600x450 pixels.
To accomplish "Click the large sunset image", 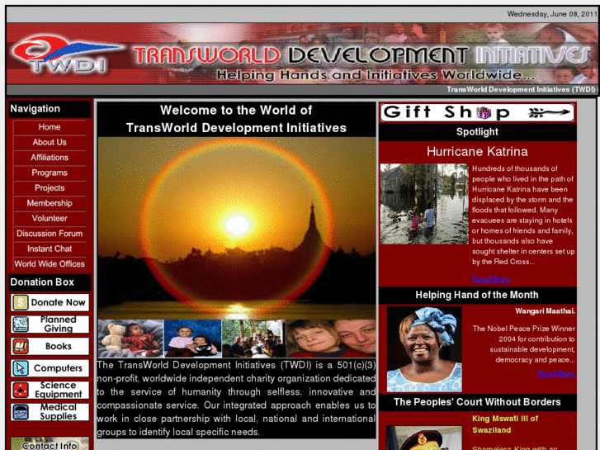I will coord(237,228).
